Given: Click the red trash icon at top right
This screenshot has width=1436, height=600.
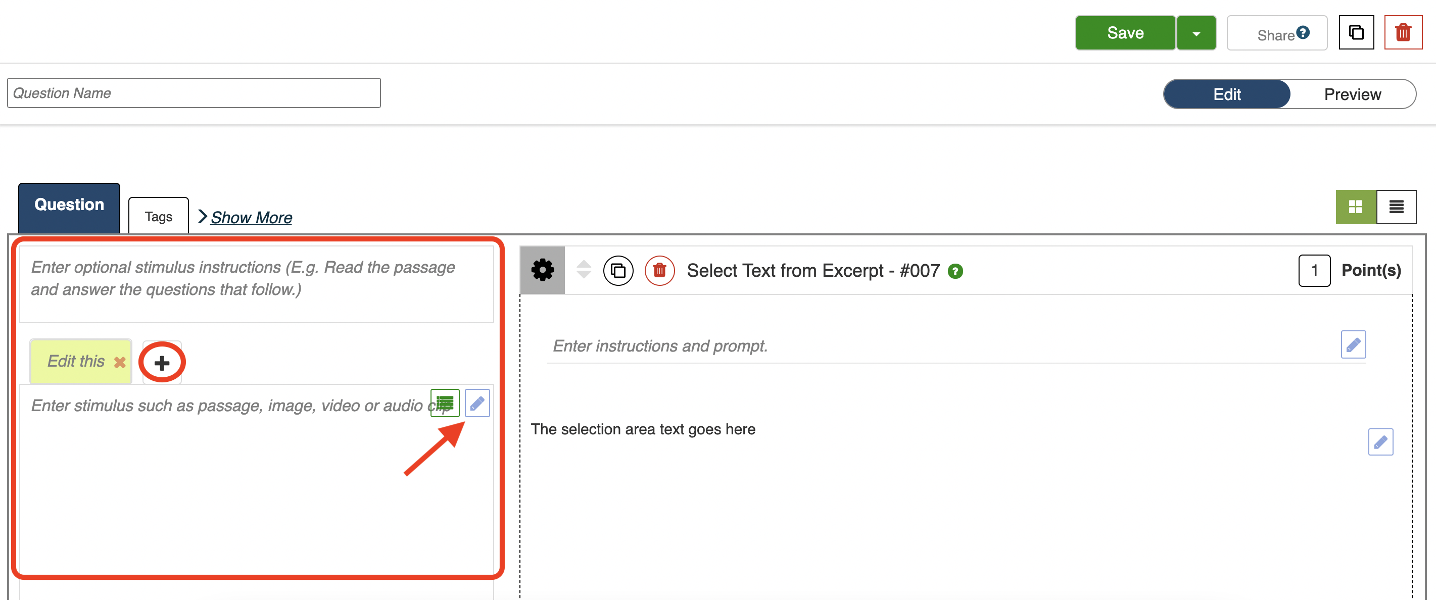Looking at the screenshot, I should click(1403, 33).
